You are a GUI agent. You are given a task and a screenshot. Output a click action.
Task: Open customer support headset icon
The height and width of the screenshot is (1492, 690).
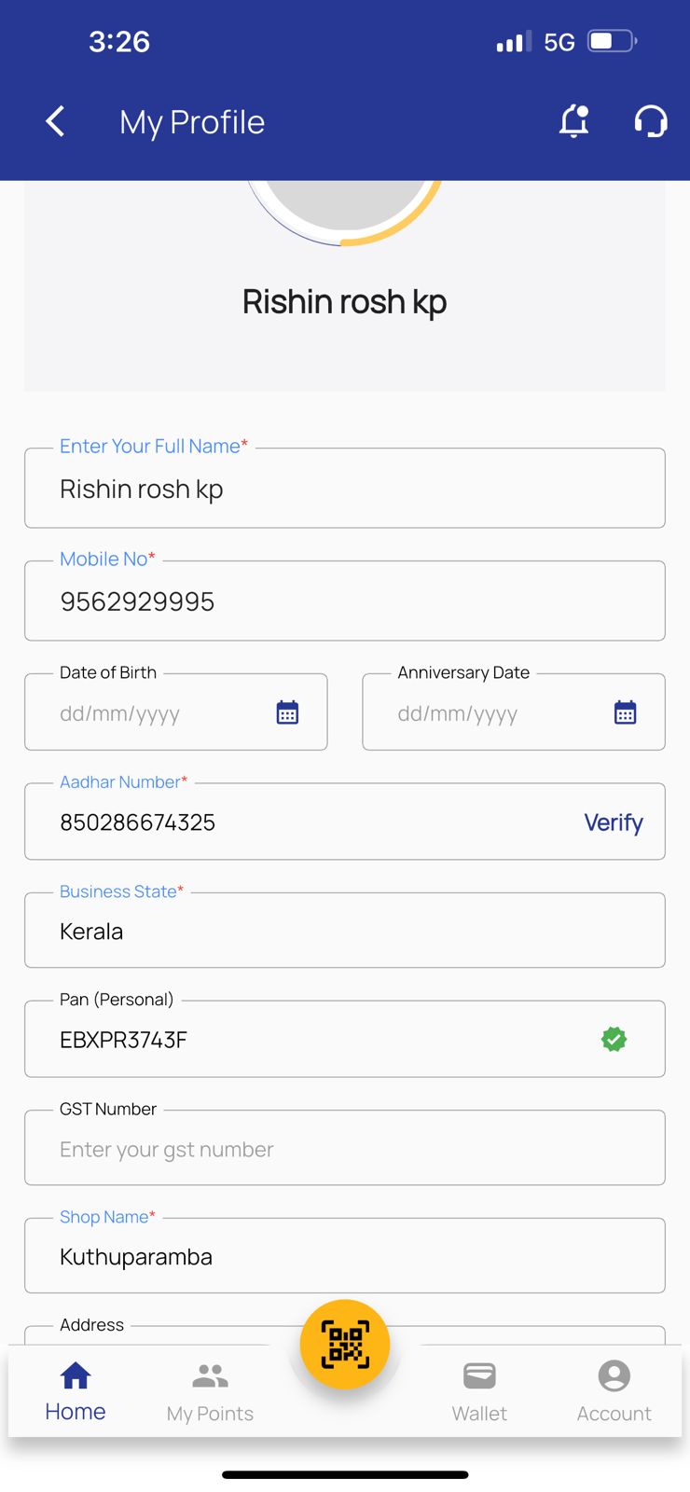(x=651, y=121)
